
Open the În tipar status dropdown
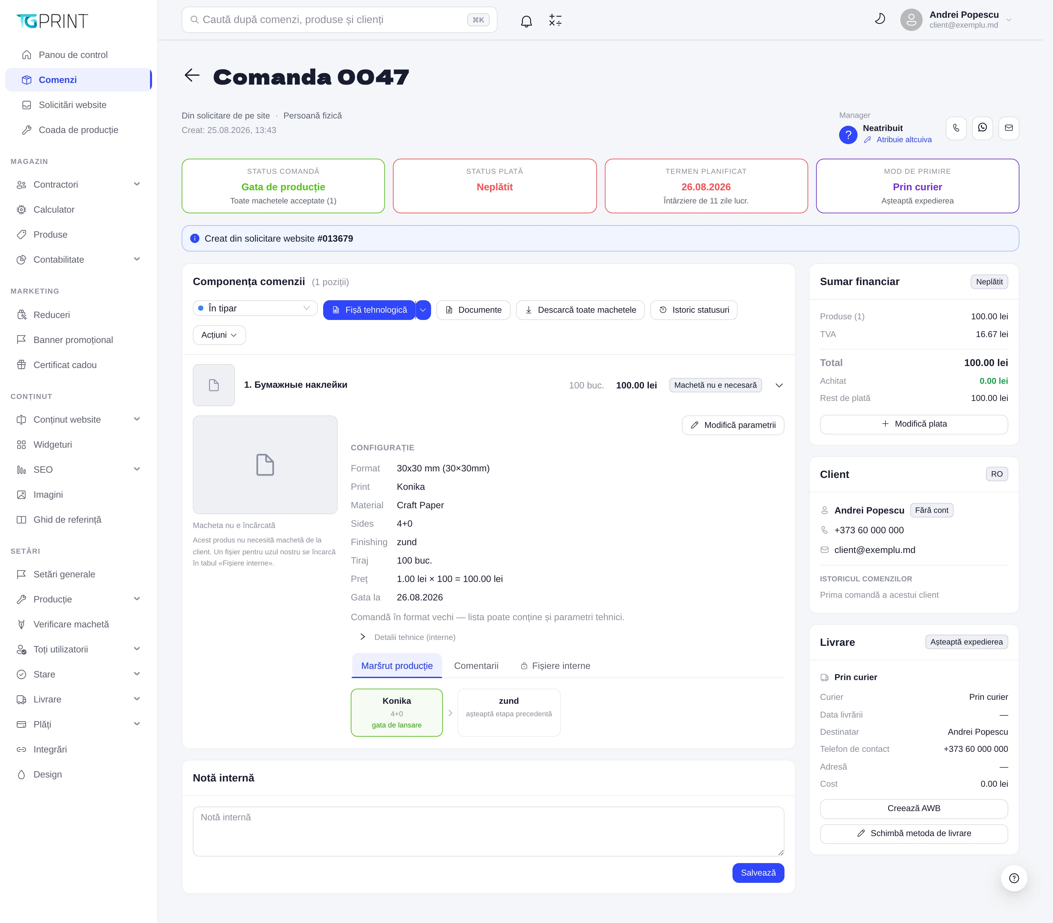(x=255, y=308)
